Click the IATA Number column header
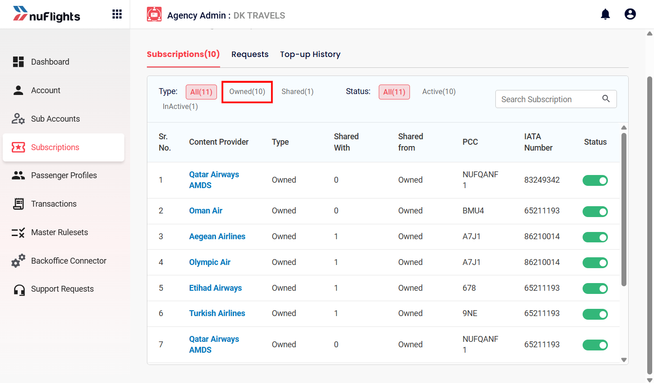The width and height of the screenshot is (654, 383). pyautogui.click(x=538, y=142)
